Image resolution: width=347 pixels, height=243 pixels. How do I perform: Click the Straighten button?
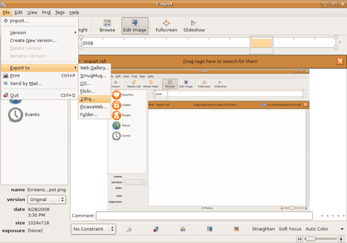pos(263,229)
